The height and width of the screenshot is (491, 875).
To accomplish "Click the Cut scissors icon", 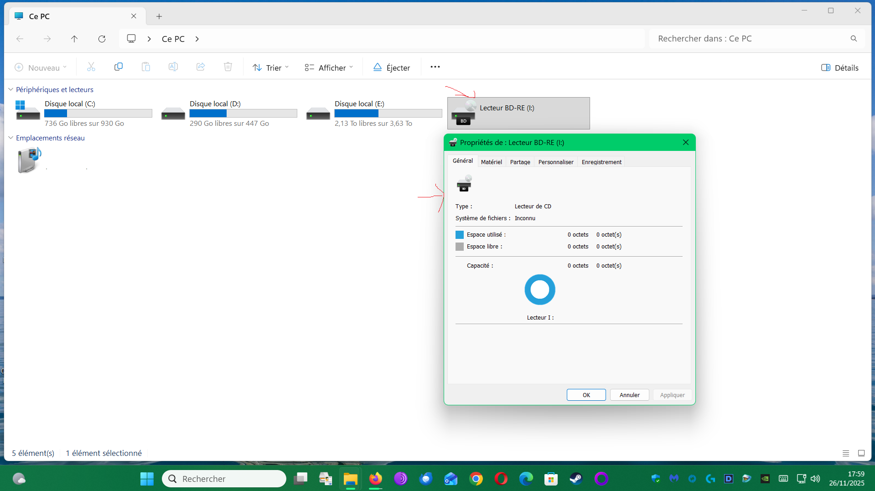I will click(91, 67).
